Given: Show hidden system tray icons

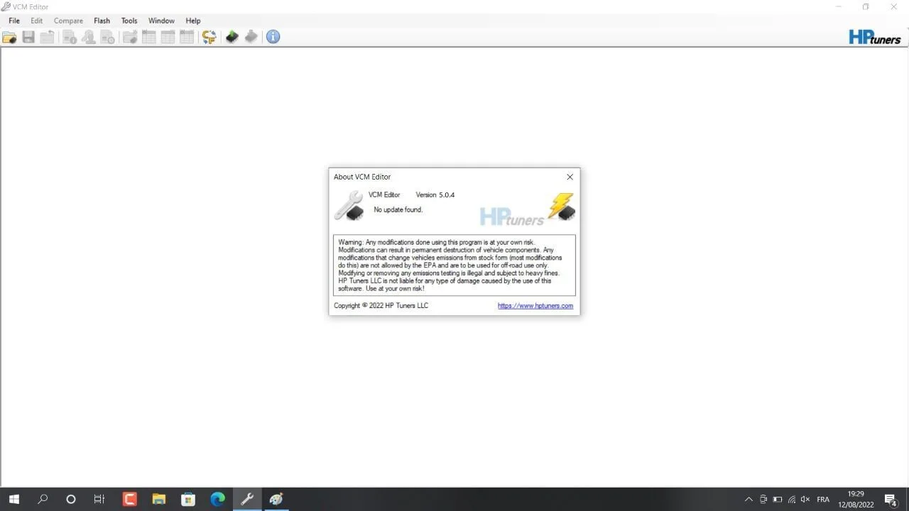Looking at the screenshot, I should tap(749, 499).
